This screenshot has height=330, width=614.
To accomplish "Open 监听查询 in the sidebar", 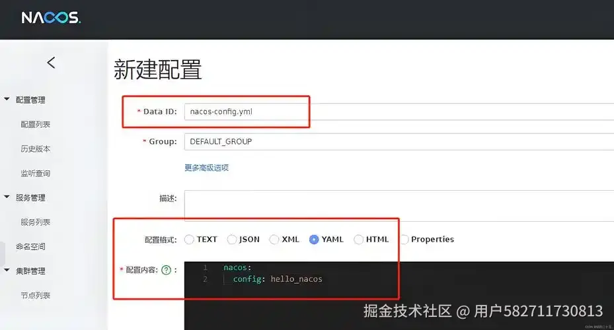I will 35,173.
